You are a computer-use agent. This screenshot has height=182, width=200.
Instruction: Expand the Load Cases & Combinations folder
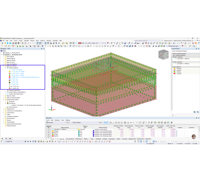(x=3, y=111)
